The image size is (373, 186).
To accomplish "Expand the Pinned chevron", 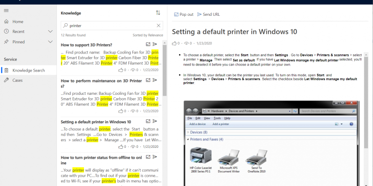I will (50, 42).
